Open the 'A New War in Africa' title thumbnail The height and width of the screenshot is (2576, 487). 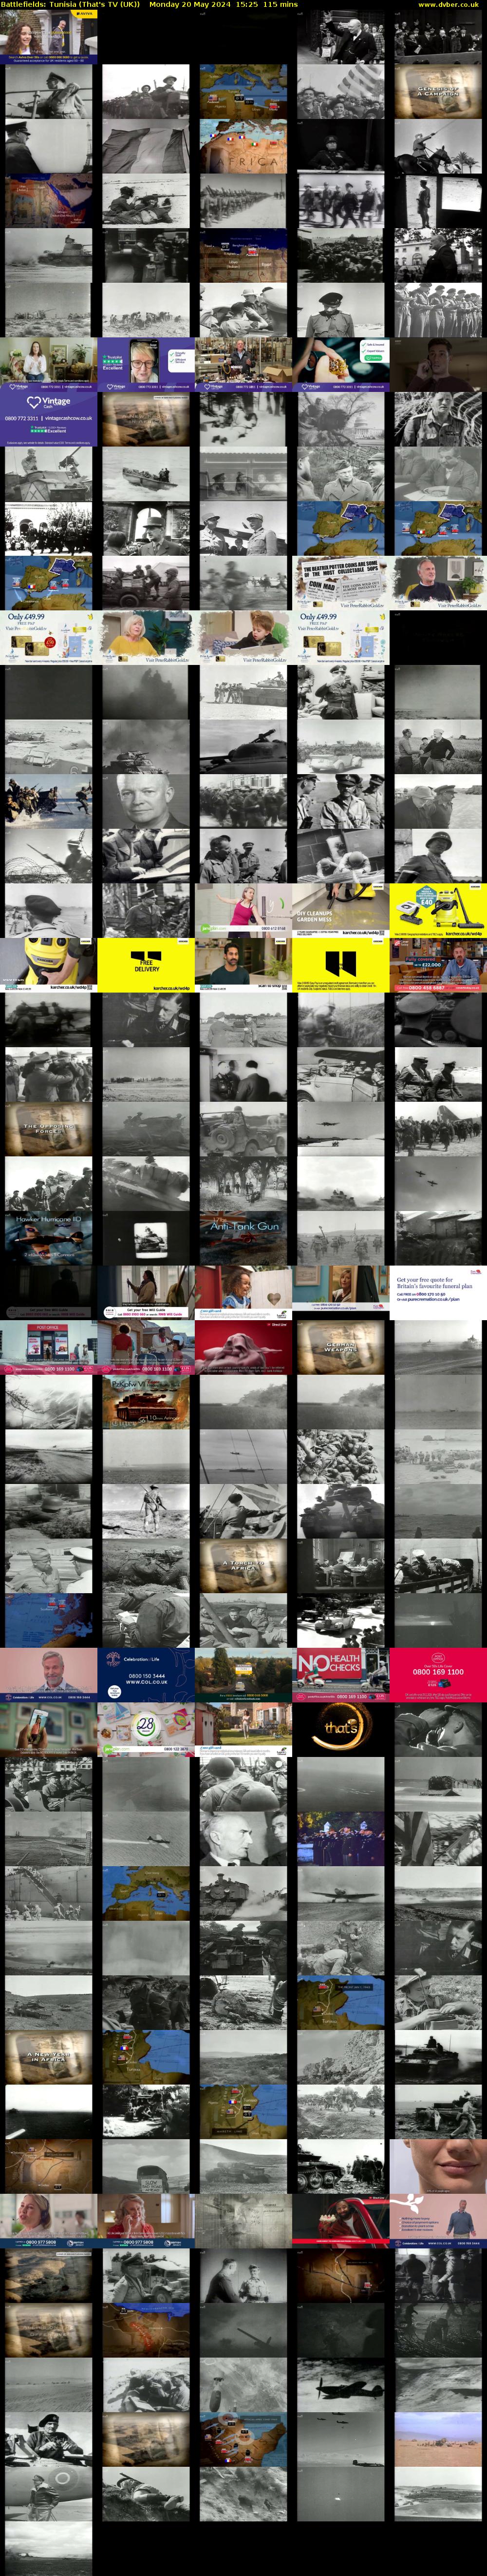point(49,2056)
